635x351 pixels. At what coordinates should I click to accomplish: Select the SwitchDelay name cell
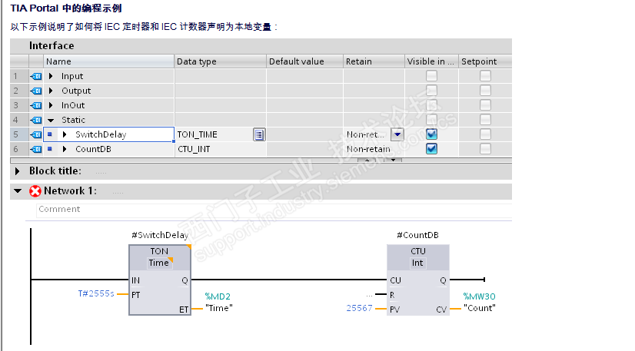(x=108, y=134)
